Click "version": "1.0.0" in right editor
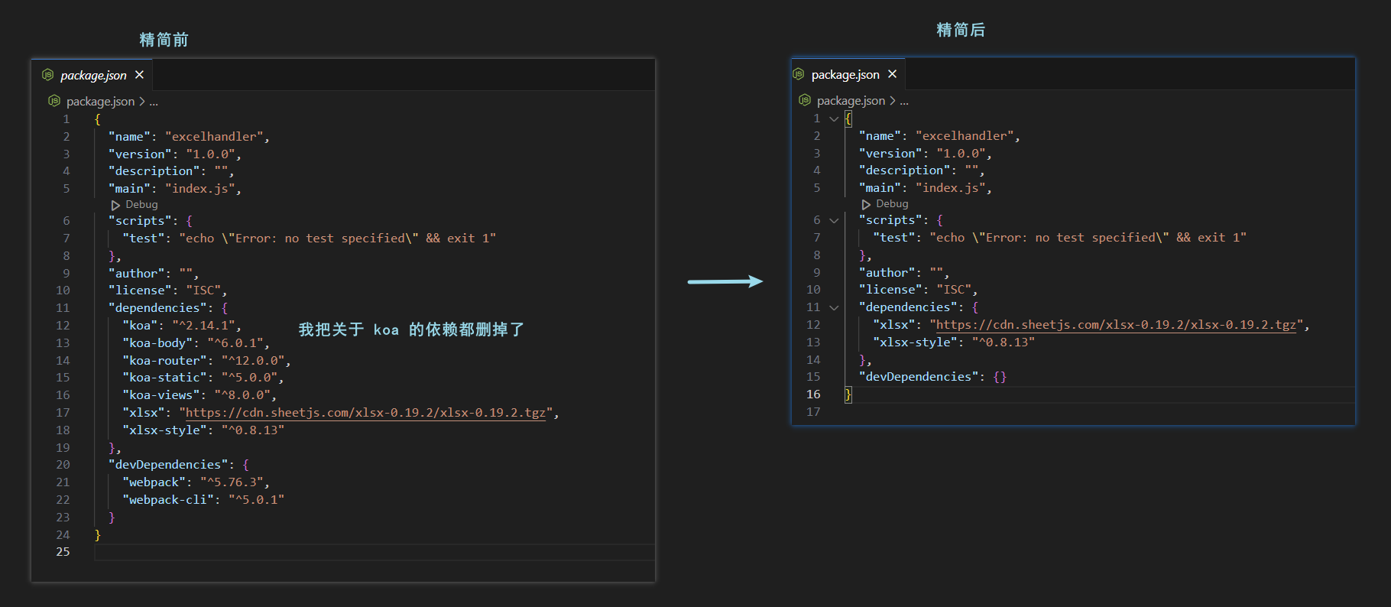Image resolution: width=1391 pixels, height=607 pixels. pyautogui.click(x=926, y=154)
